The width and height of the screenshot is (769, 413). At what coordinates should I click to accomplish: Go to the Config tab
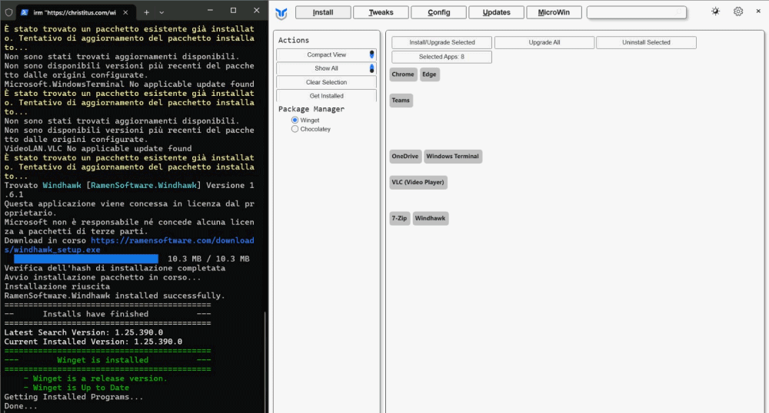coord(439,12)
